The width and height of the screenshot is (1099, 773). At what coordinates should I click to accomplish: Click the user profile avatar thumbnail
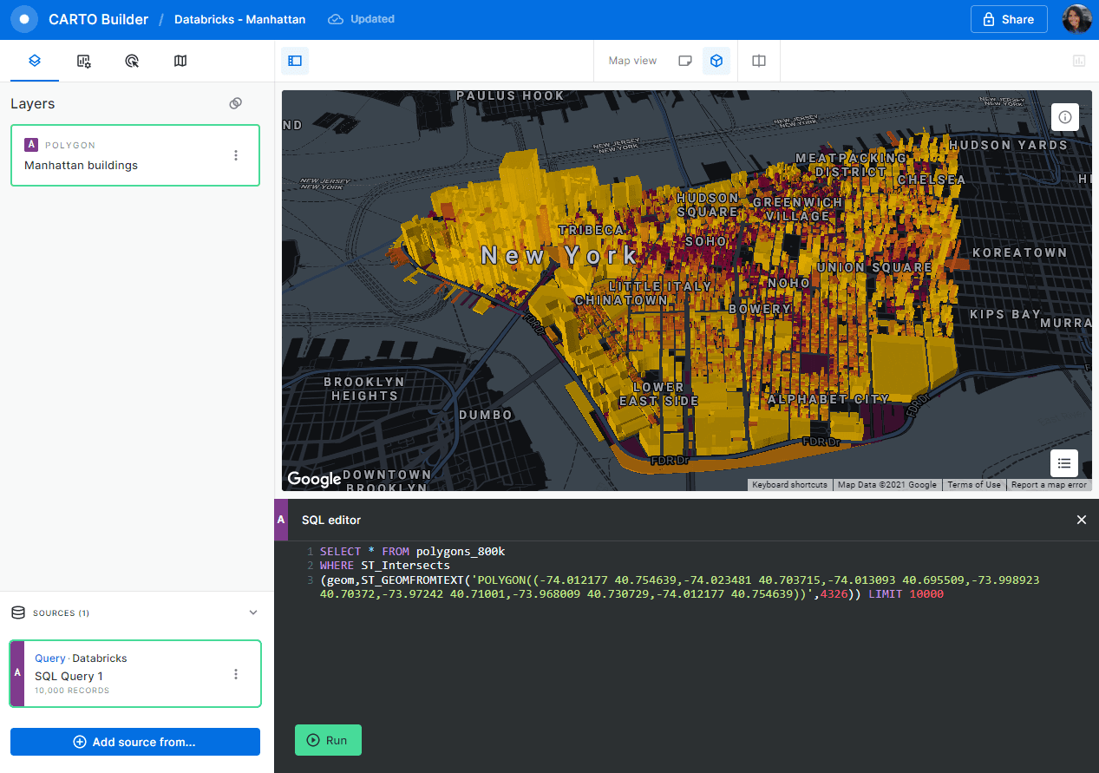coord(1076,18)
